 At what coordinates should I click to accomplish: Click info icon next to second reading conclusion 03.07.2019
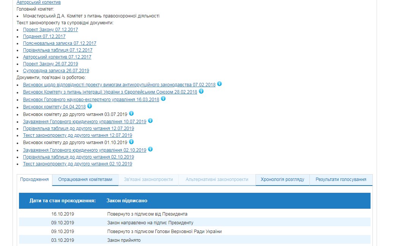click(131, 113)
